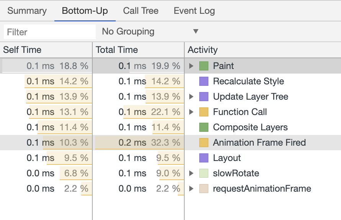Open the Event Log tab
The width and height of the screenshot is (341, 220).
pyautogui.click(x=194, y=11)
